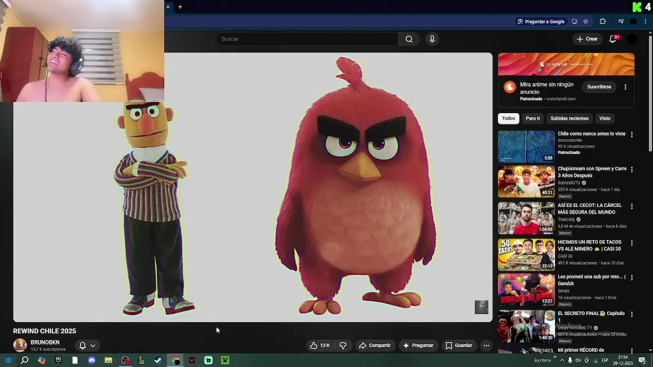Screen dimensions: 653x367
Task: Like the video with 13 K likes
Action: [320, 345]
